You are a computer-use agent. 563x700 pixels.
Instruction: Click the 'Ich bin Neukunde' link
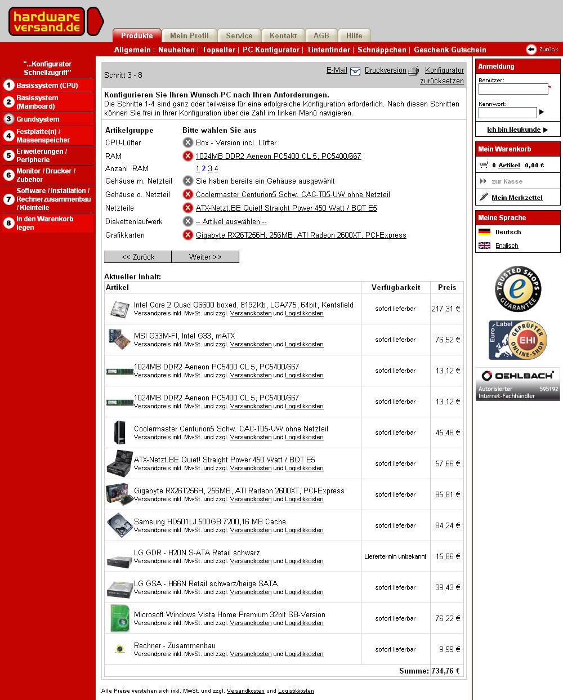(513, 130)
